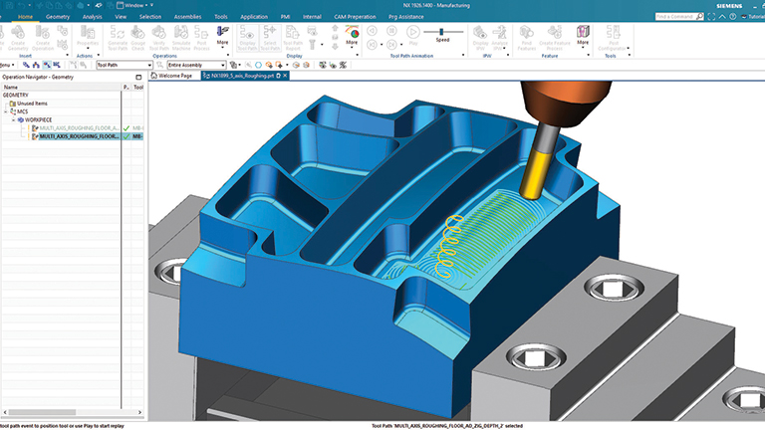This screenshot has height=430, width=765.
Task: Open the Tool Path selection filter dropdown
Action: click(x=125, y=65)
